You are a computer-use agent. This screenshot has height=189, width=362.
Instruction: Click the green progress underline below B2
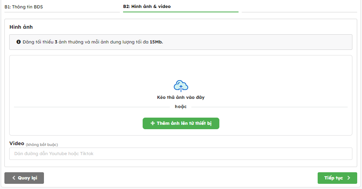coord(181,12)
